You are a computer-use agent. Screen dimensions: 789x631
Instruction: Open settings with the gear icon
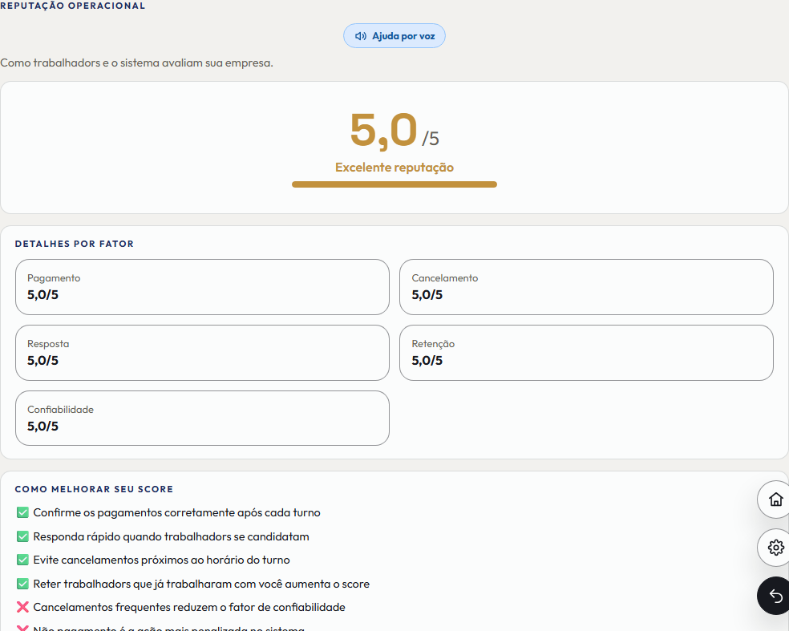(775, 547)
